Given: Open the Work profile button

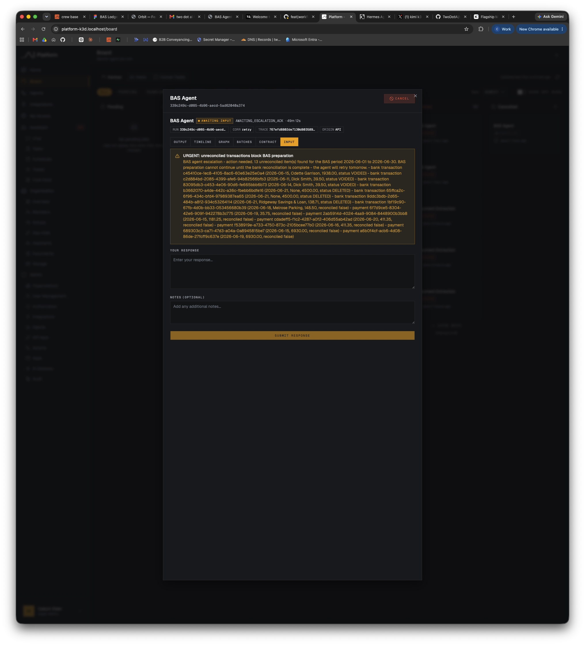Looking at the screenshot, I should pos(503,29).
